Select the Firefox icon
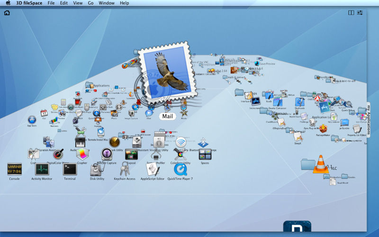 125,66
